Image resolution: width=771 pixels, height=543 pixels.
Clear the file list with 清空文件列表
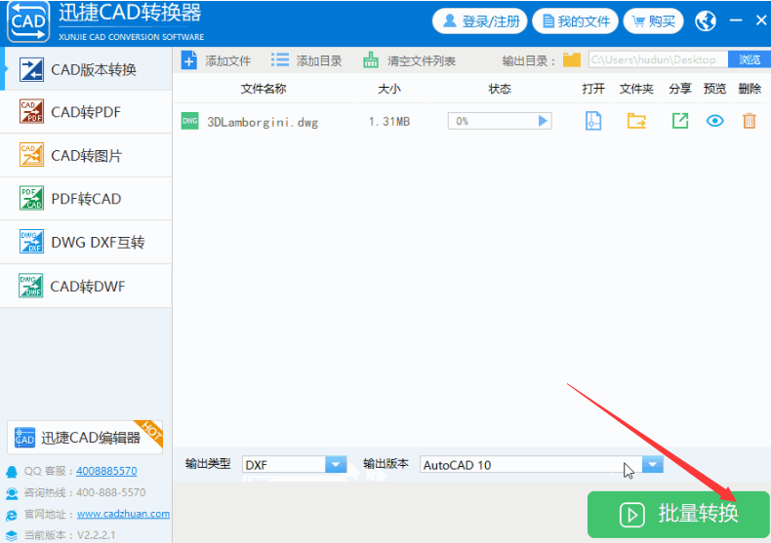coord(410,60)
